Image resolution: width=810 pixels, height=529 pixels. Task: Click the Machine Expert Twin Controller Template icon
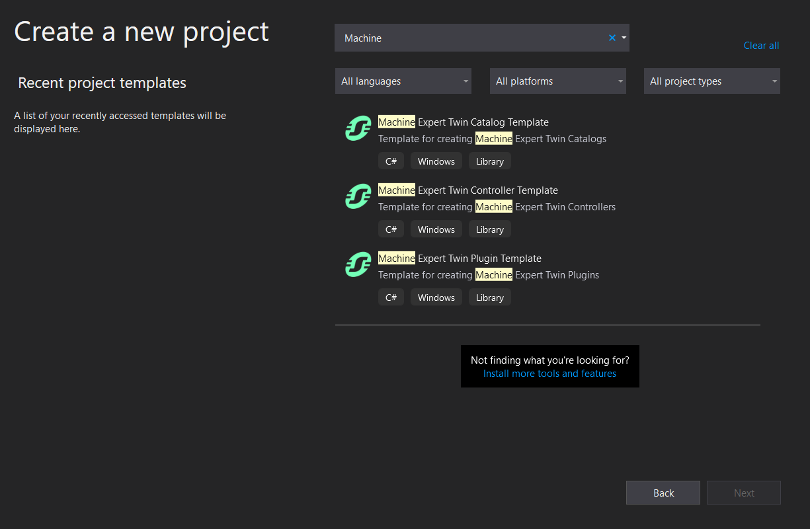[x=358, y=196]
